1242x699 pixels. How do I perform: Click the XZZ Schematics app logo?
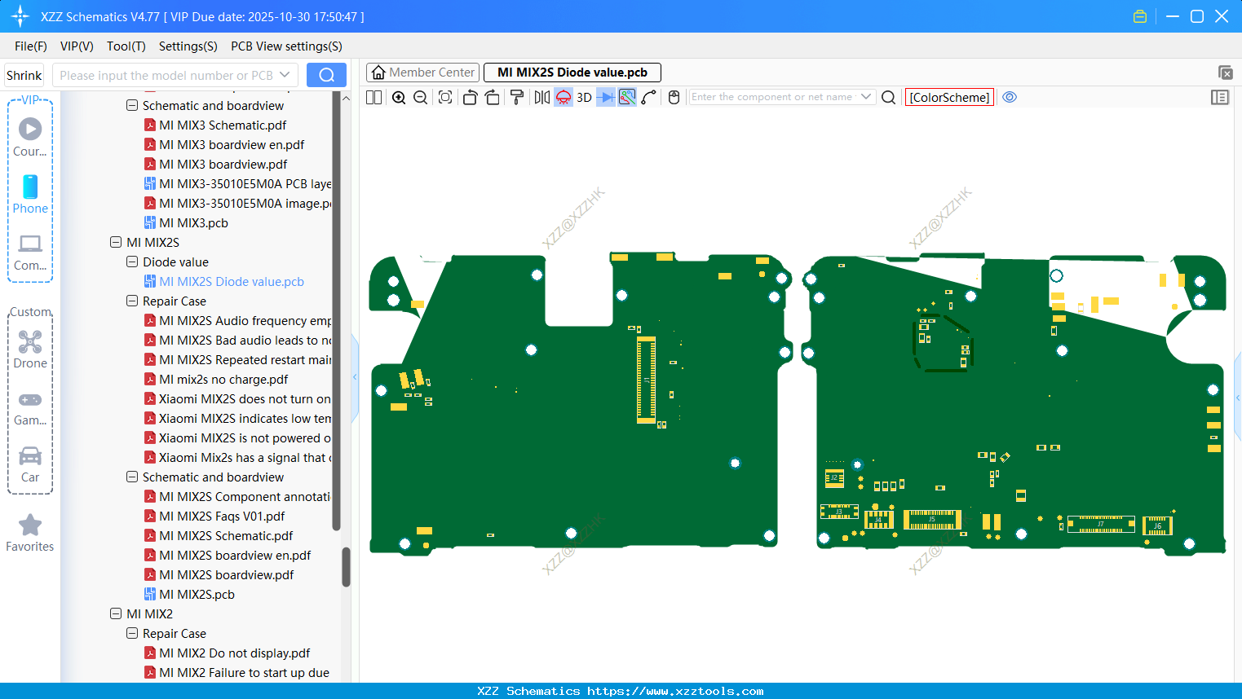20,16
